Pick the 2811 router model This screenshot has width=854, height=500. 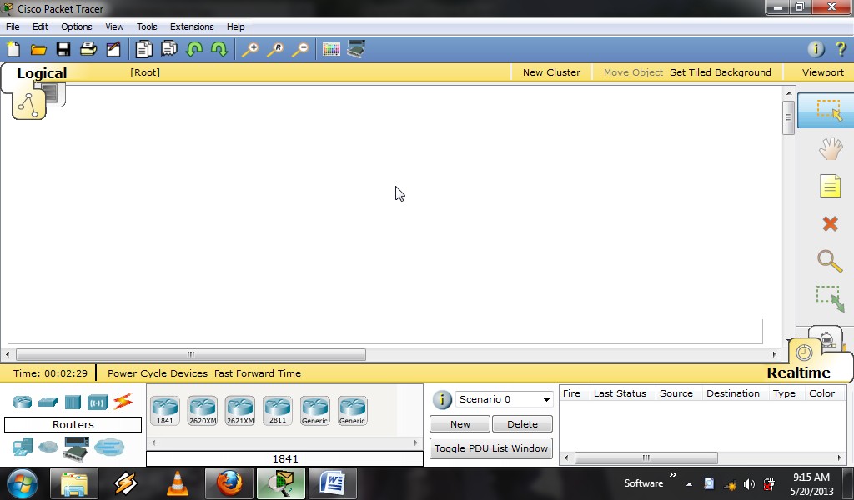(277, 411)
